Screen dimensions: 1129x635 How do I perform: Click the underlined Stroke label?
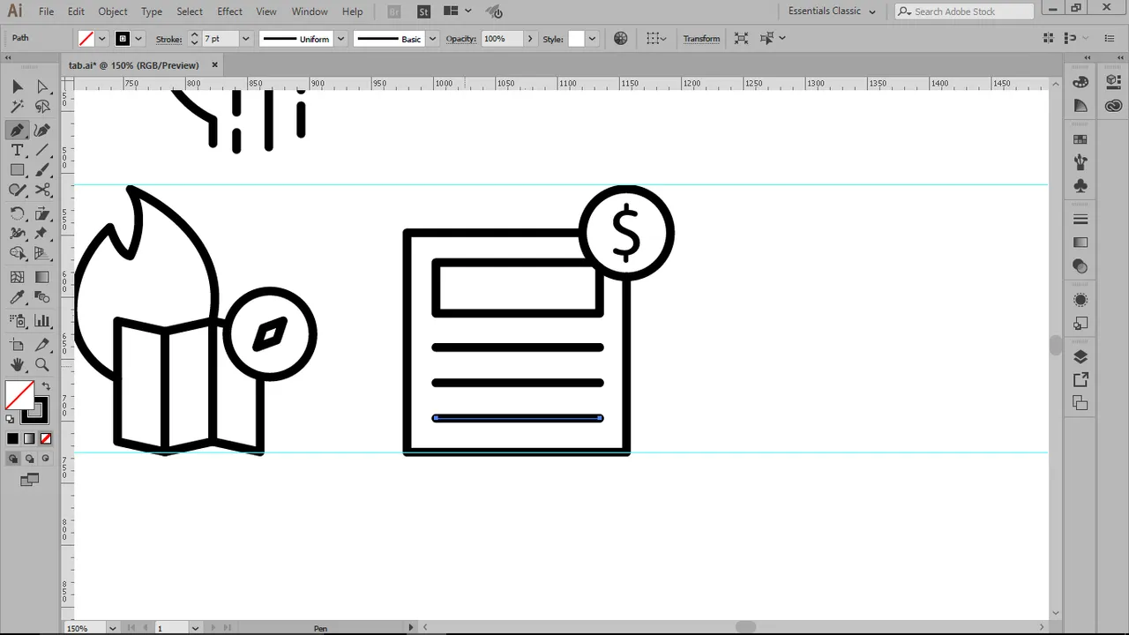pyautogui.click(x=168, y=39)
